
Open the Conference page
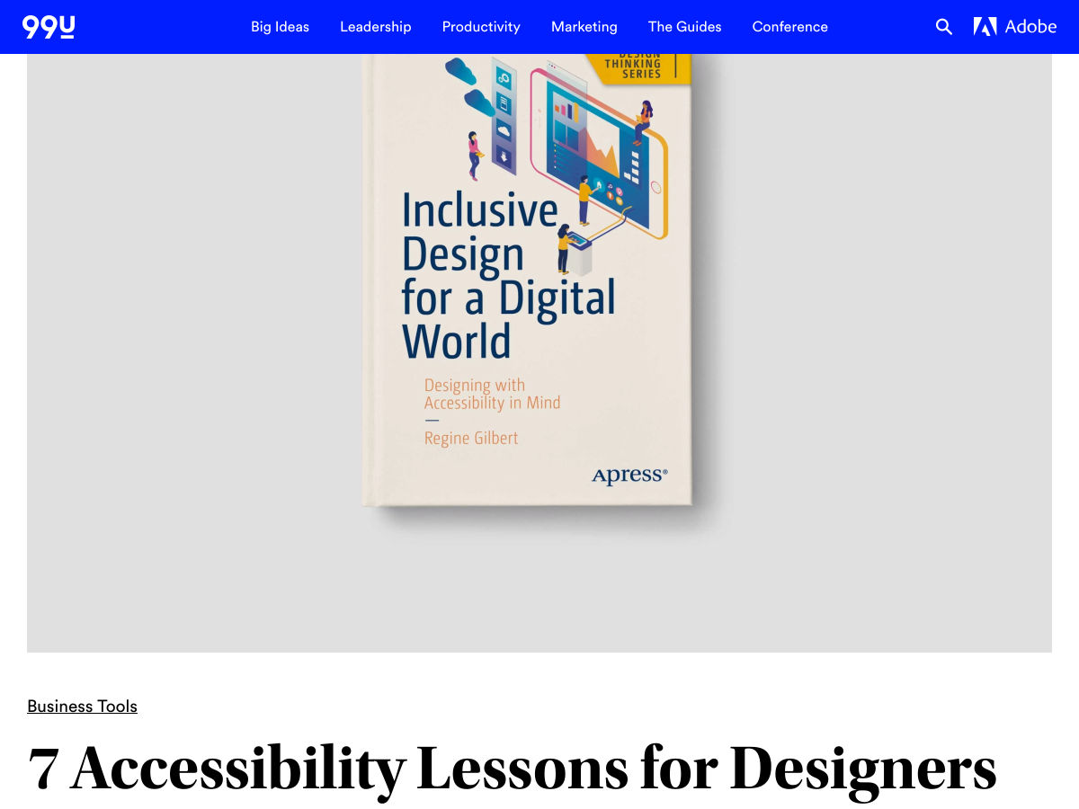(789, 27)
